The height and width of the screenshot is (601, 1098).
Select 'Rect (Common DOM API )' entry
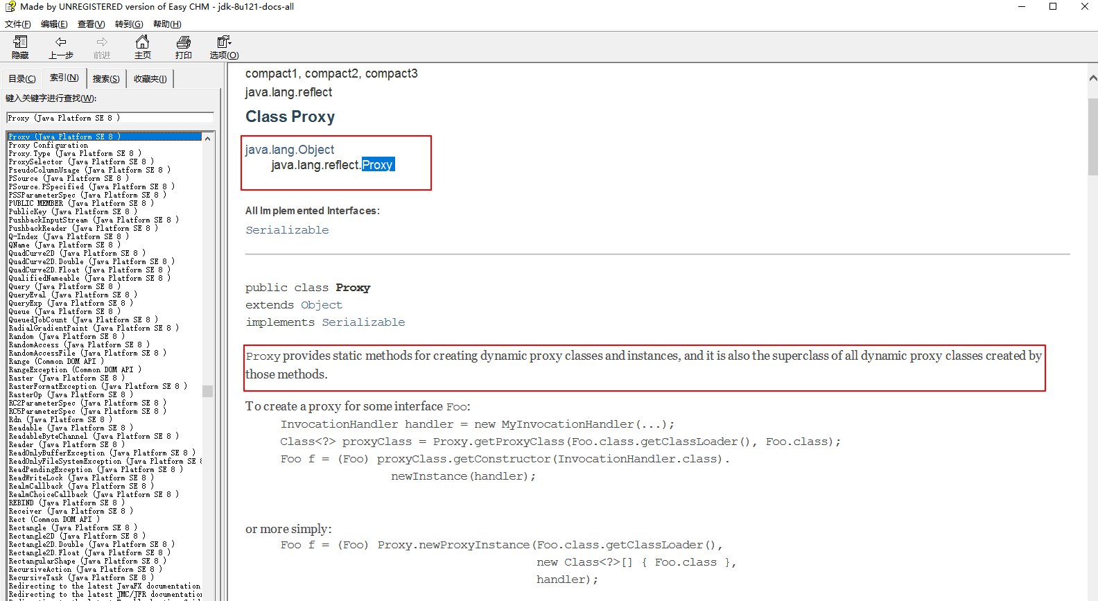53,519
